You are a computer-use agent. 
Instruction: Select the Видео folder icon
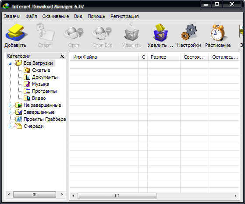(x=27, y=98)
